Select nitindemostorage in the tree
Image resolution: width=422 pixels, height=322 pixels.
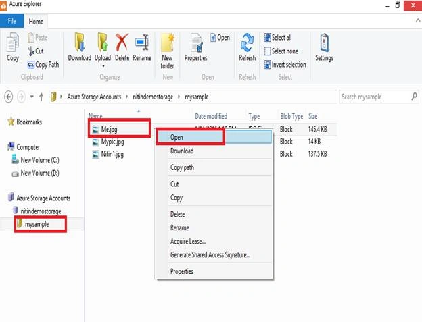(x=37, y=211)
